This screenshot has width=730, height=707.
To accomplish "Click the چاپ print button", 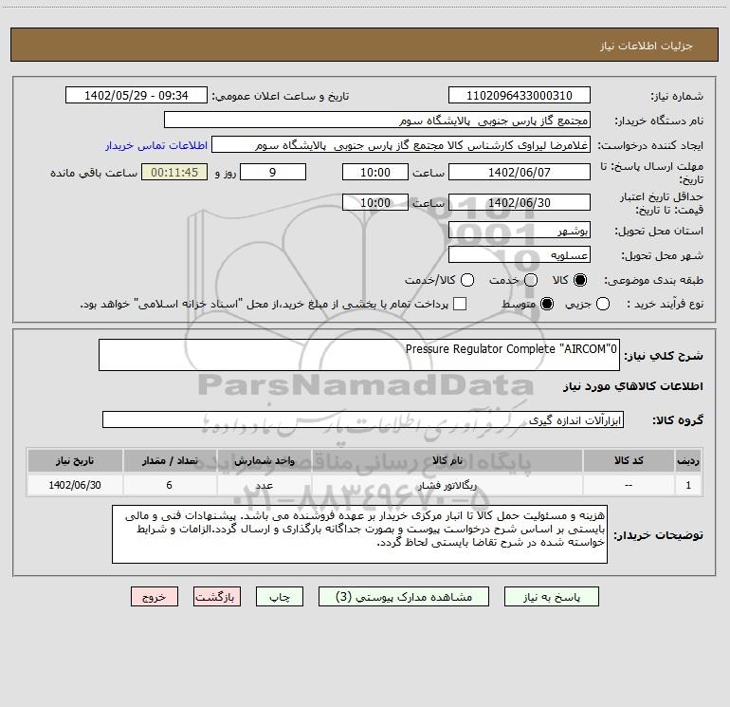I will tap(280, 597).
